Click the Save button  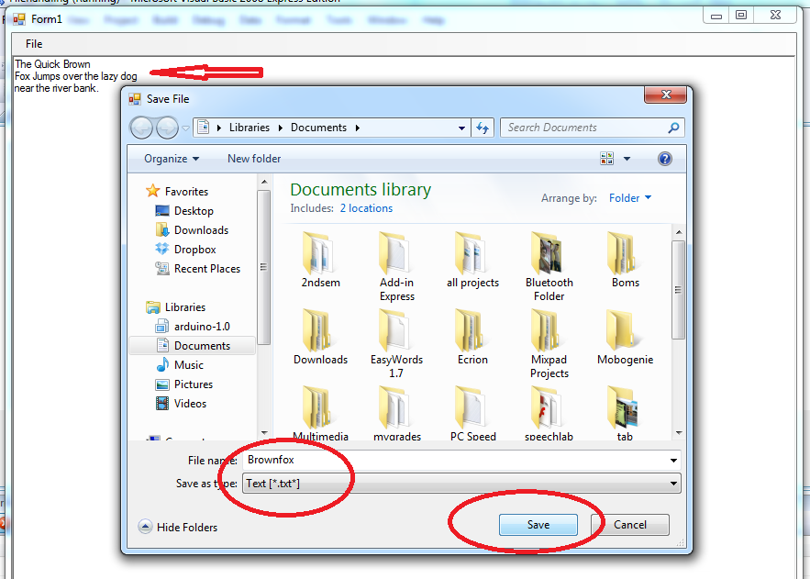(538, 525)
